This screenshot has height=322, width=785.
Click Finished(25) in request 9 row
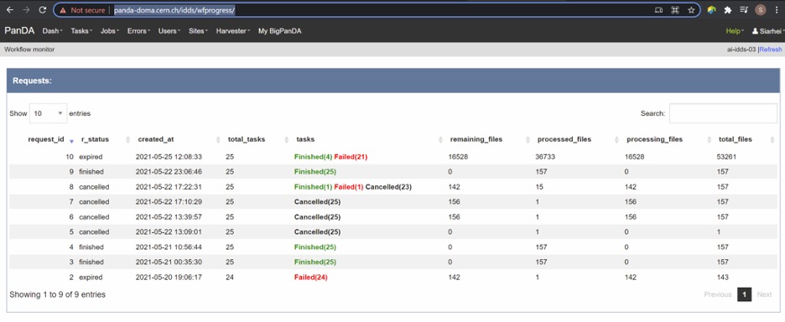[x=315, y=172]
